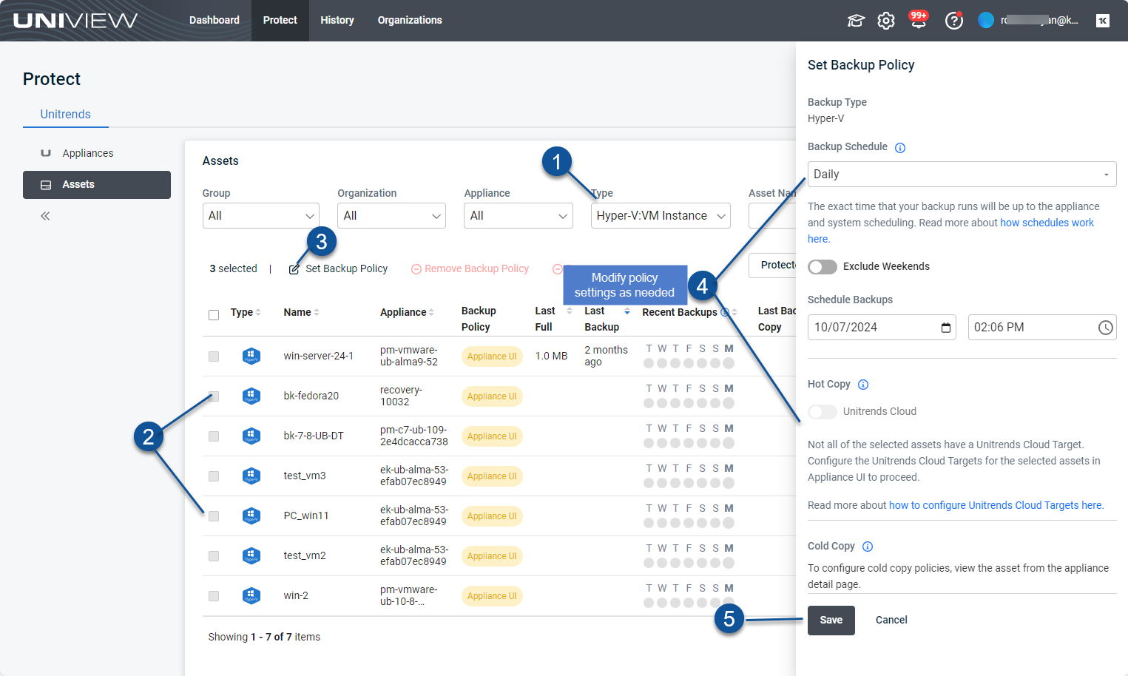Open the Group filter dropdown
This screenshot has width=1128, height=676.
tap(261, 216)
